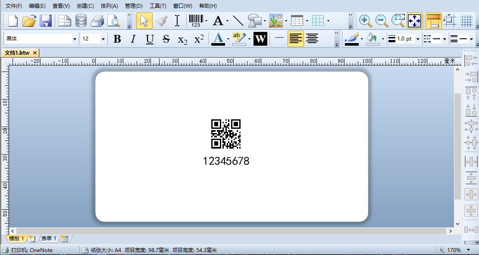Open the 工具(T) menu

tap(158, 6)
